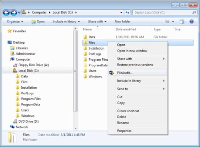Select Administrator in the navigation pane
Image resolution: width=200 pixels, height=147 pixels.
coord(23,54)
